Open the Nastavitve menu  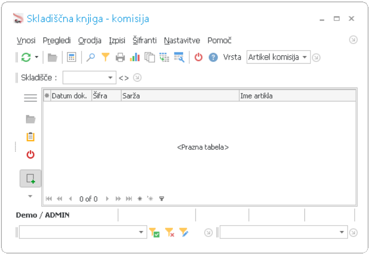click(182, 41)
